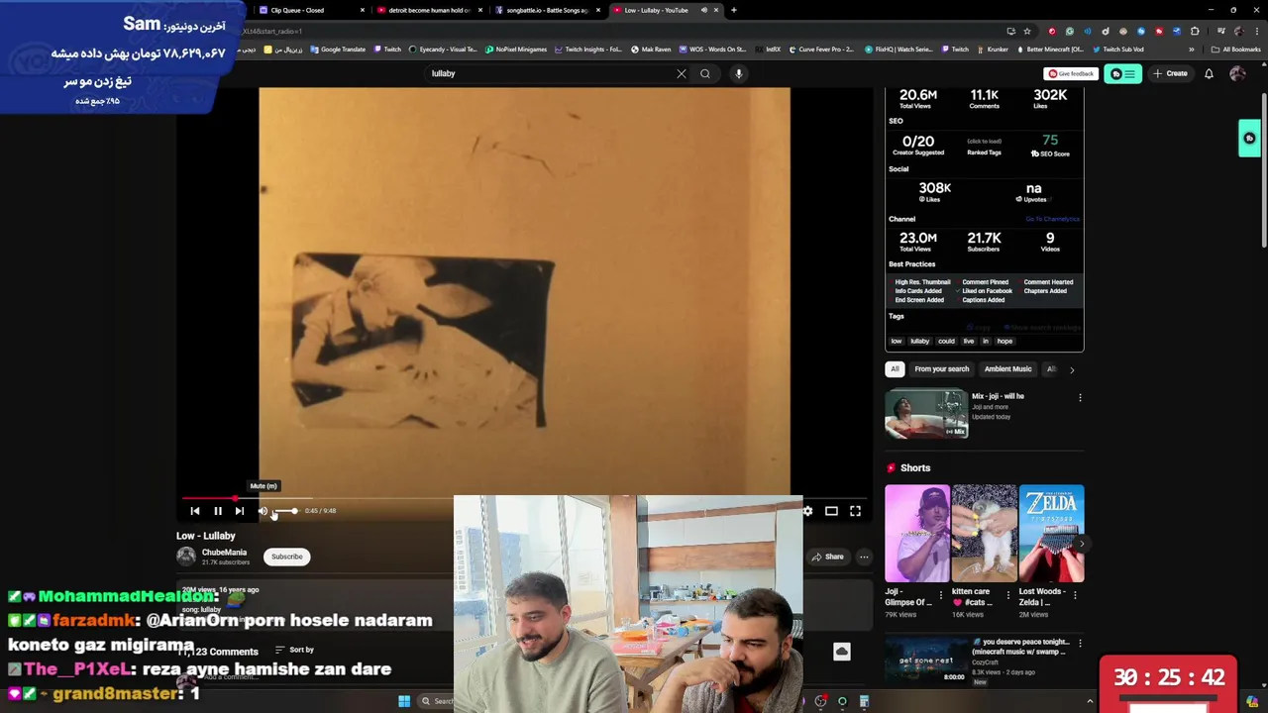
Task: Pause the Low - Lullaby video
Action: click(x=218, y=511)
